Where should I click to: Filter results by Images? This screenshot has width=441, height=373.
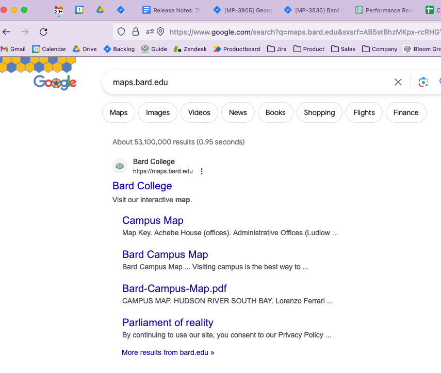[158, 112]
